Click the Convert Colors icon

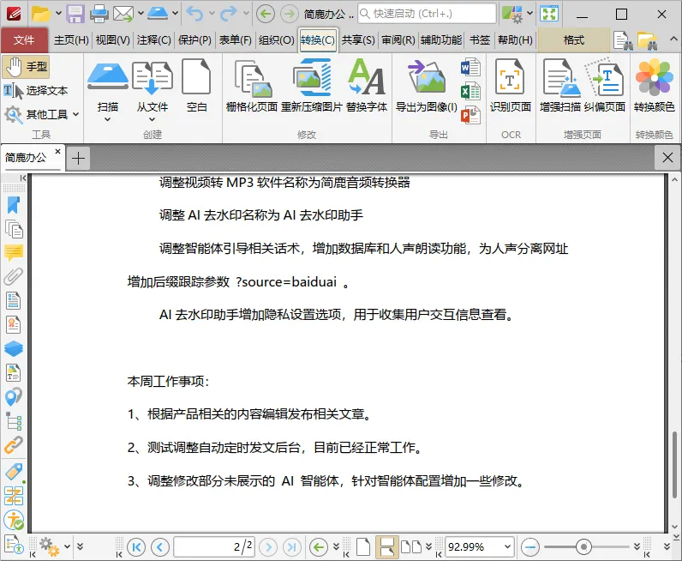pos(655,86)
